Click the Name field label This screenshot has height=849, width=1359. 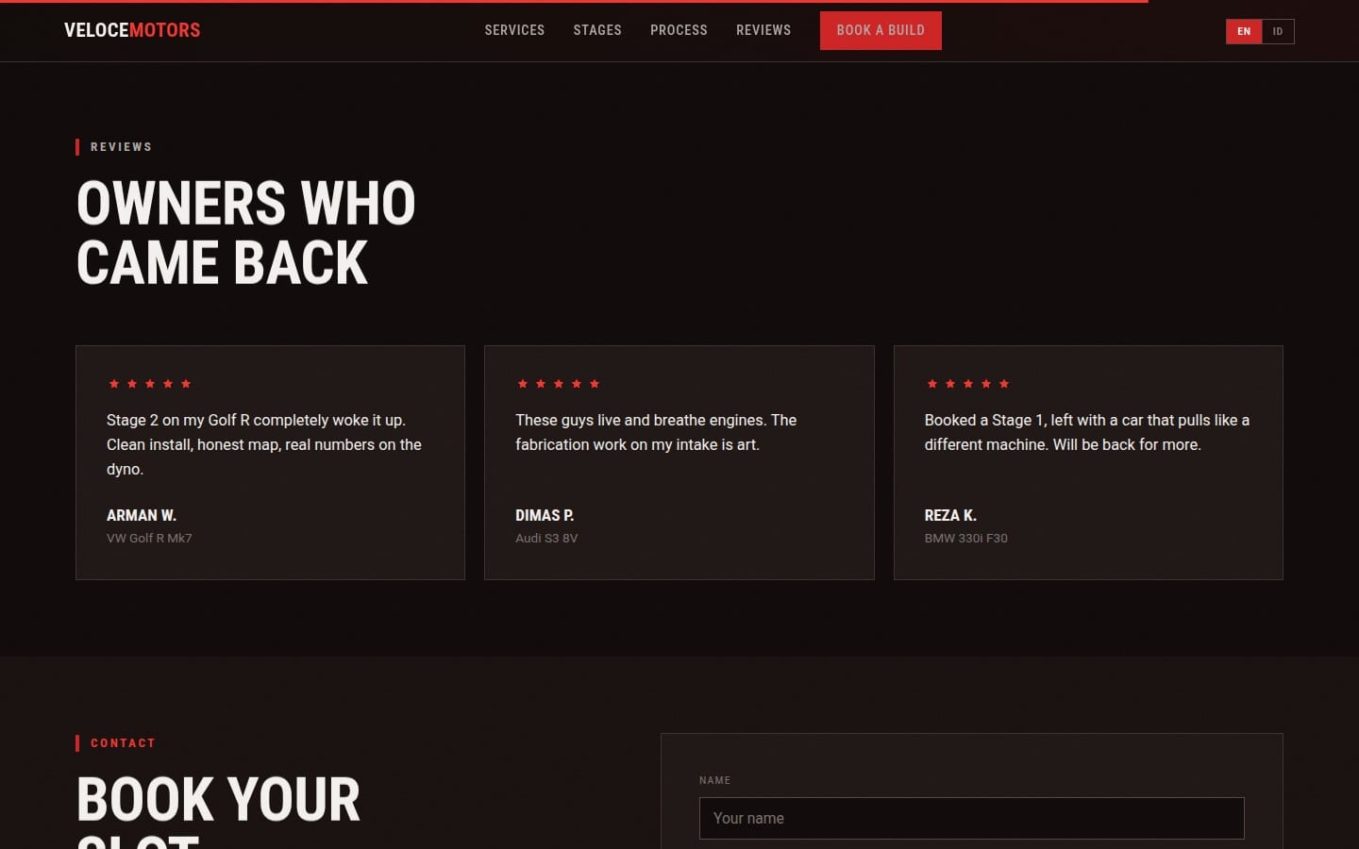[714, 780]
